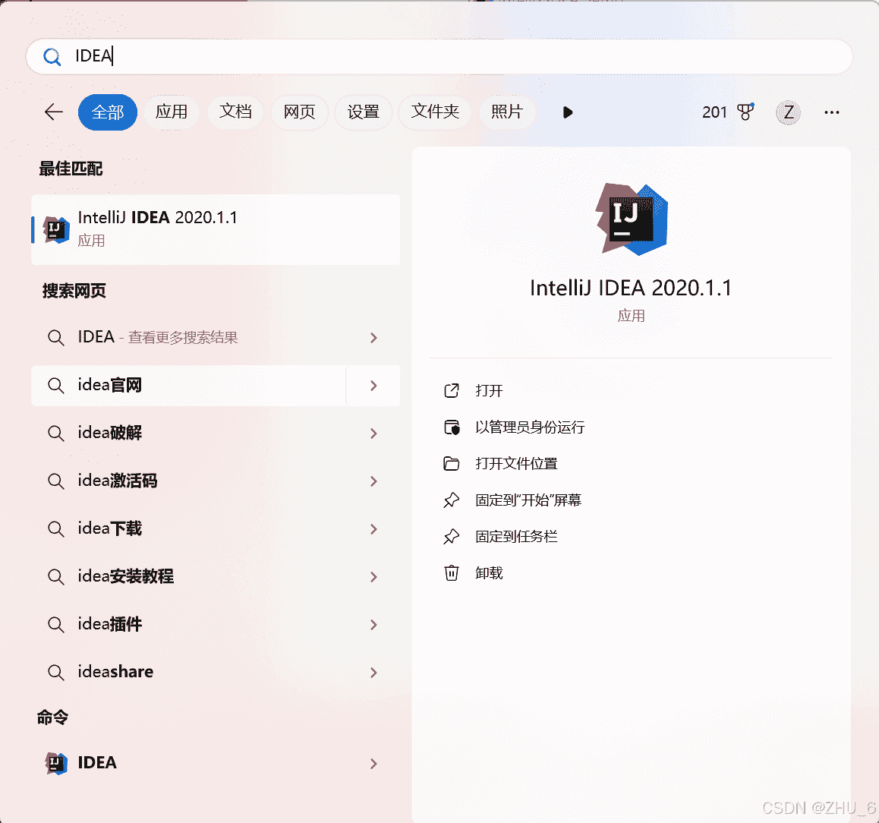Expand the chevron beside idea下载

[374, 528]
